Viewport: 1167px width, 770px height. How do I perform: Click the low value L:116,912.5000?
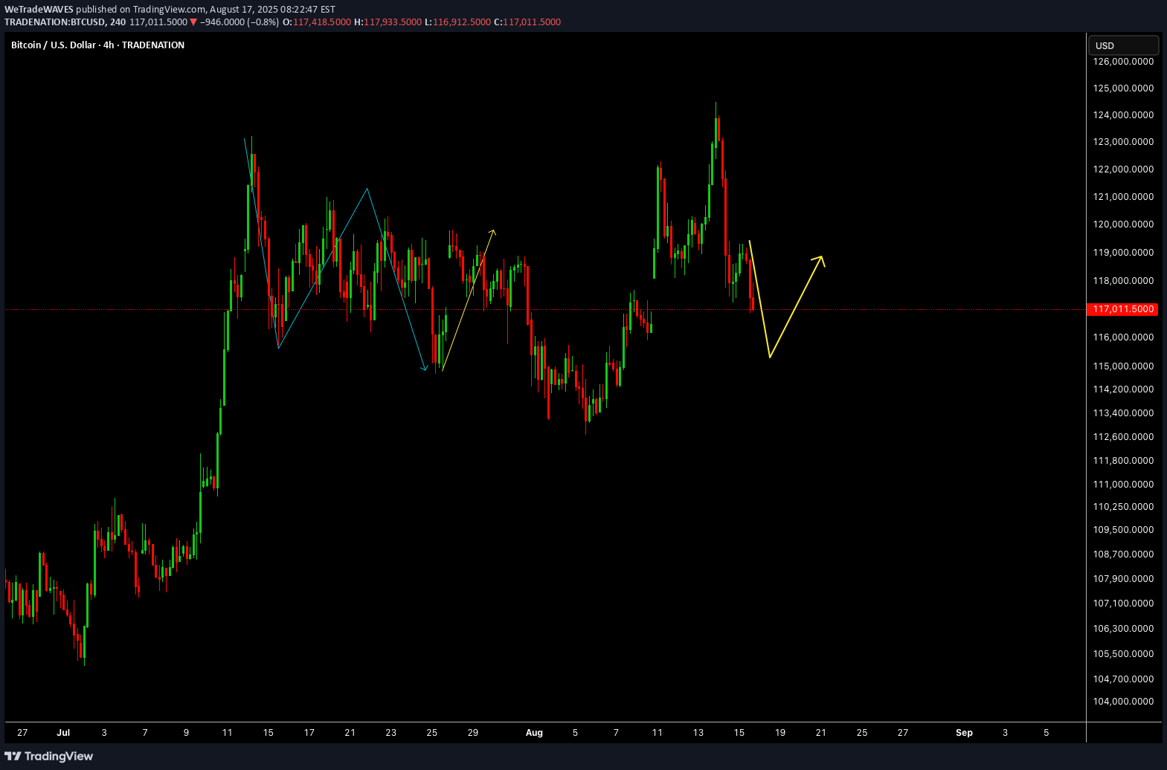[x=457, y=22]
